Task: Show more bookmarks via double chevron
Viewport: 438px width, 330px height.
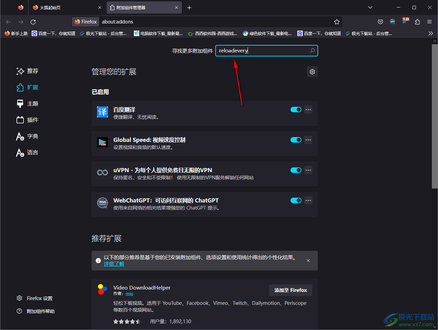Action: 431,33
